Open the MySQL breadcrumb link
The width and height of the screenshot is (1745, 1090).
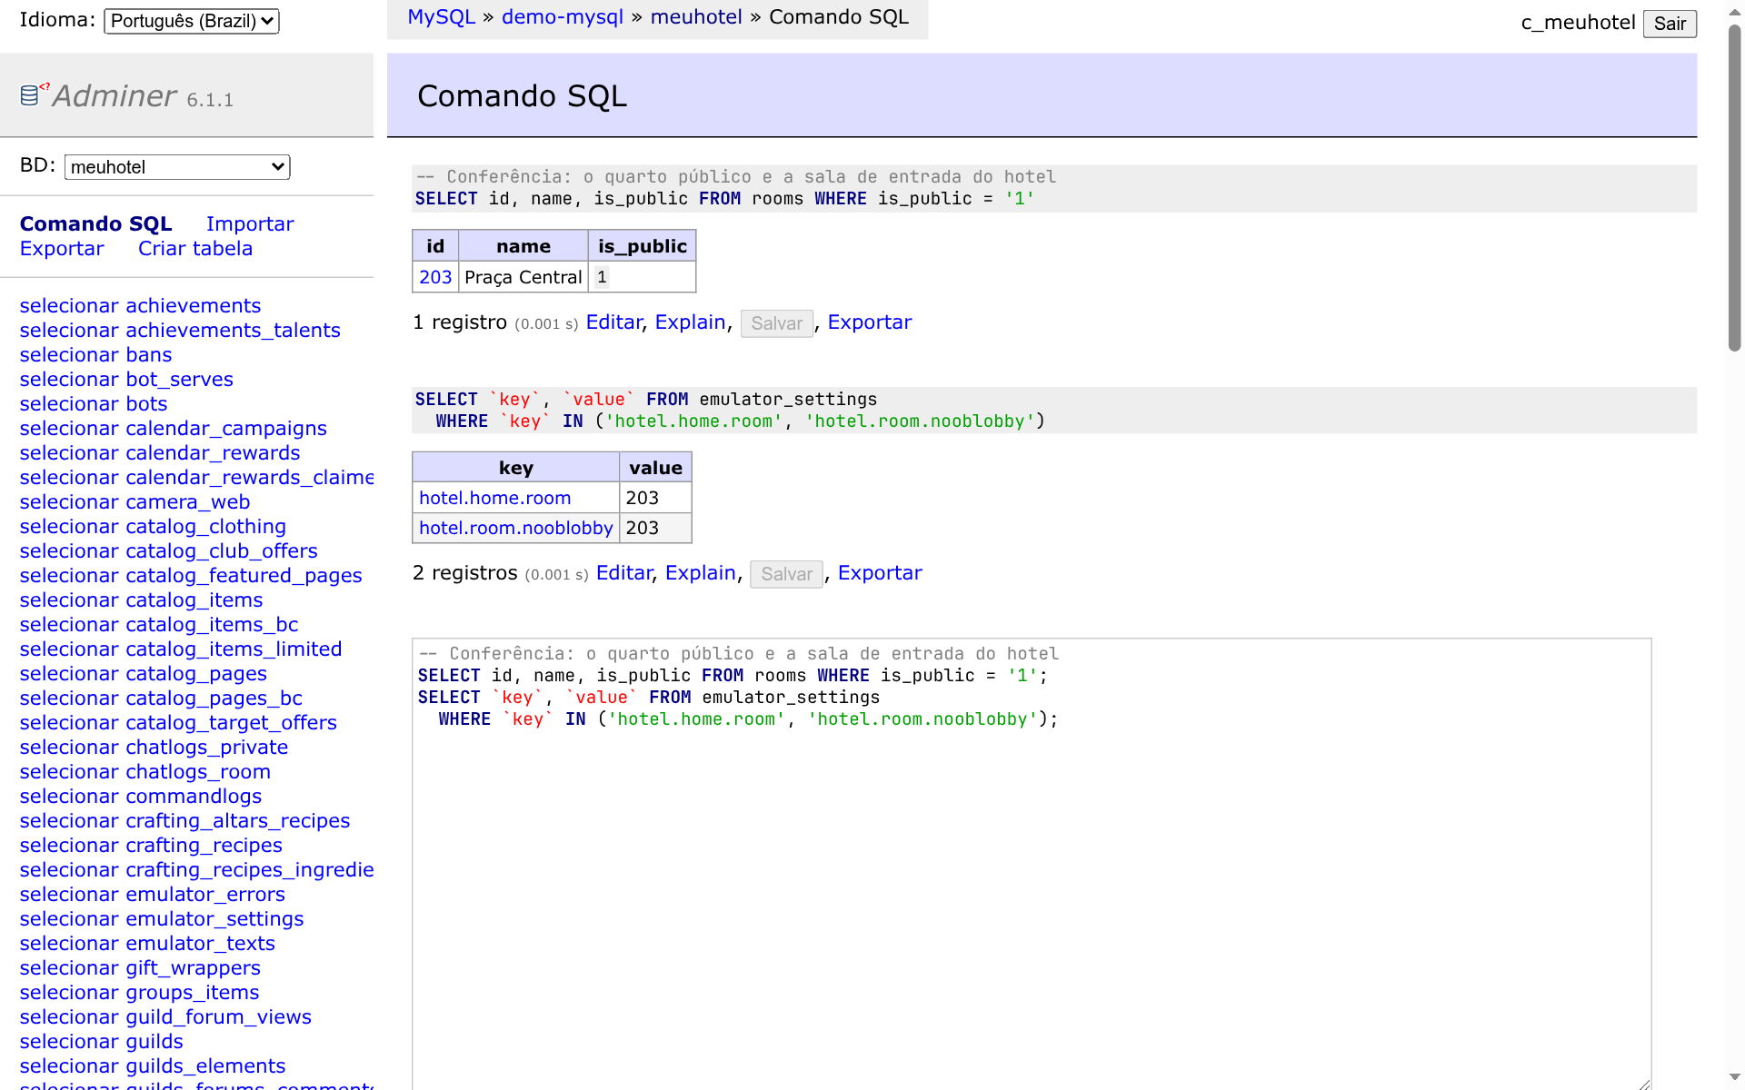point(441,17)
